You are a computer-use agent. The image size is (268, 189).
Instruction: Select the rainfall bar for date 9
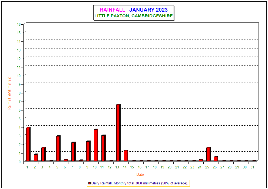click(88, 151)
